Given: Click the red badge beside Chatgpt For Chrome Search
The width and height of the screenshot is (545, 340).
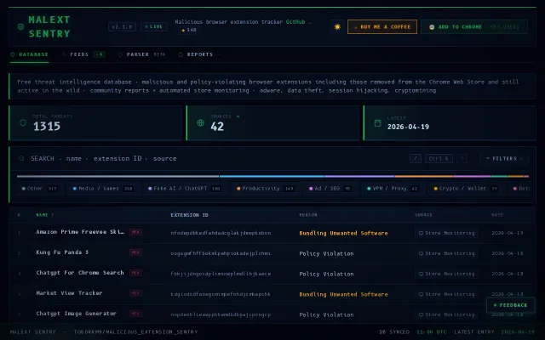Looking at the screenshot, I should [135, 273].
